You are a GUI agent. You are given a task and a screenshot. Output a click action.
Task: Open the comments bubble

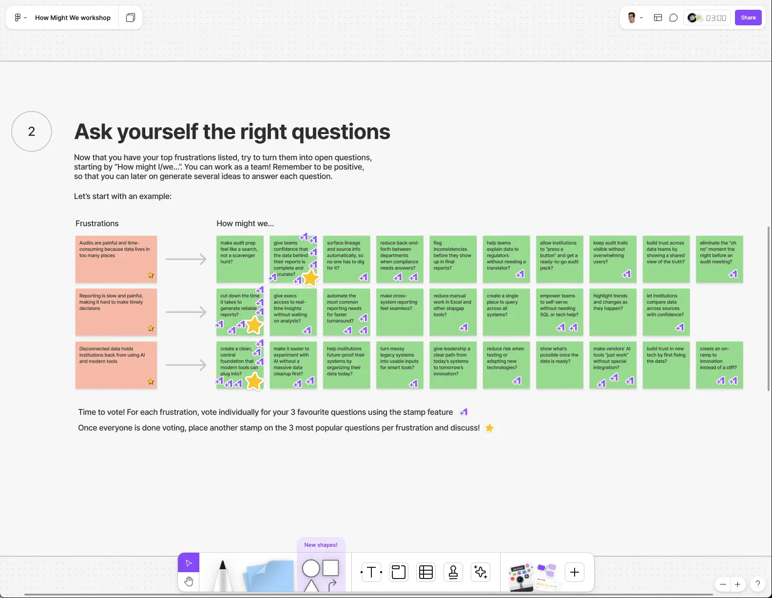(674, 18)
